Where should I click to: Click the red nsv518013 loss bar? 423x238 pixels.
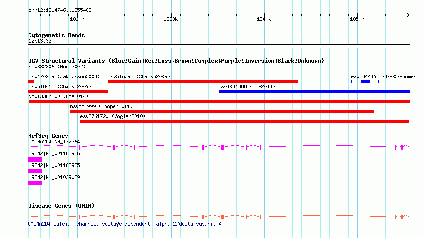click(x=68, y=91)
